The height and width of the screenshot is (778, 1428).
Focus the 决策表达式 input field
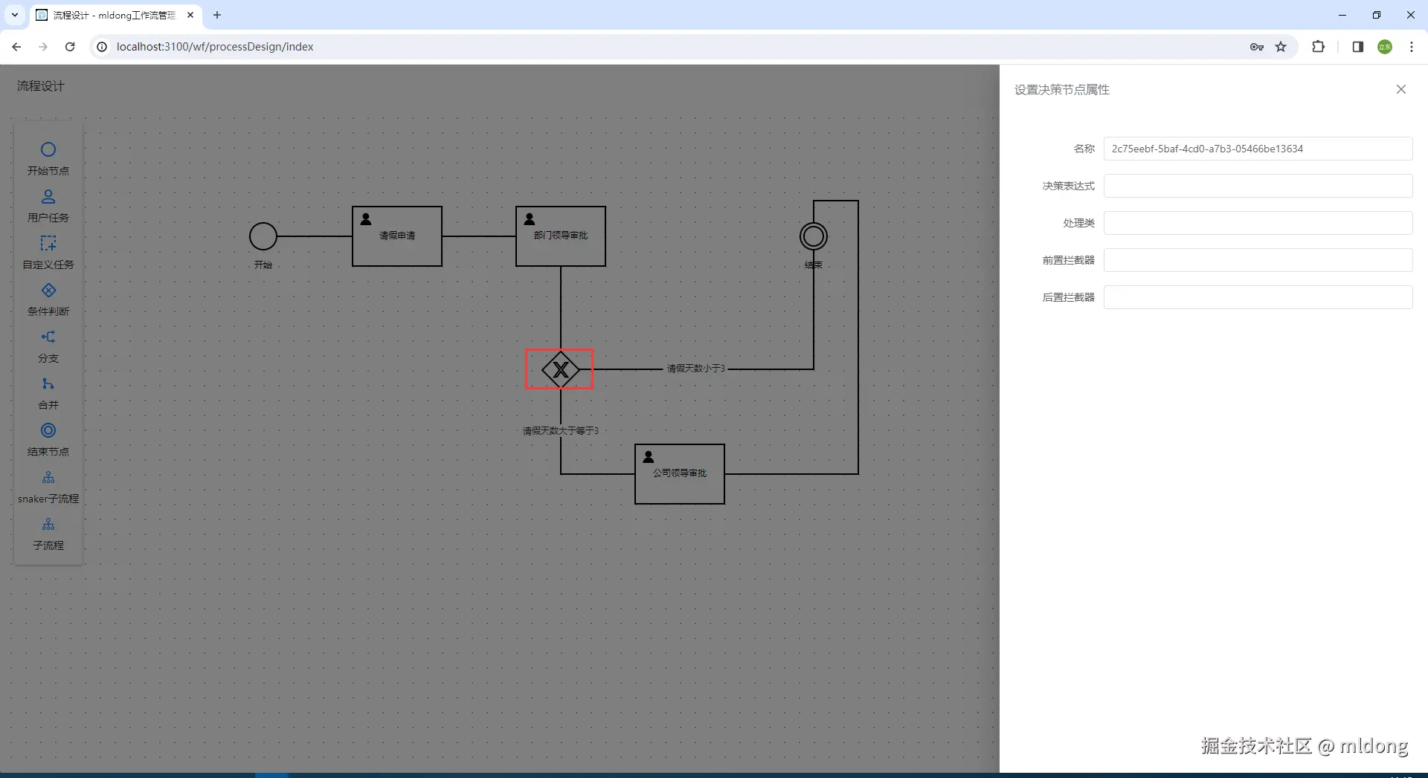coord(1258,186)
